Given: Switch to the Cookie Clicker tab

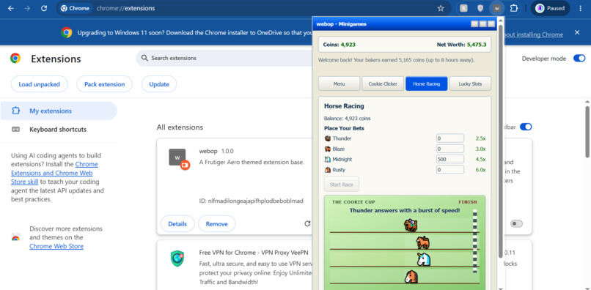Looking at the screenshot, I should pos(383,83).
